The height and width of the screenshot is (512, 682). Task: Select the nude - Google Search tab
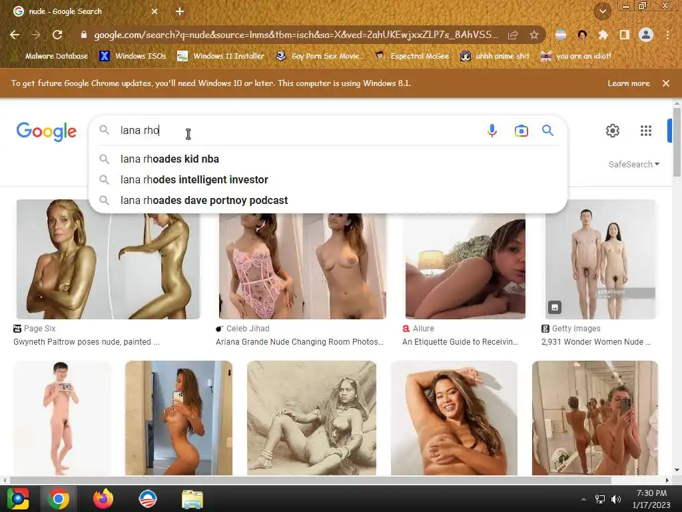[x=86, y=12]
